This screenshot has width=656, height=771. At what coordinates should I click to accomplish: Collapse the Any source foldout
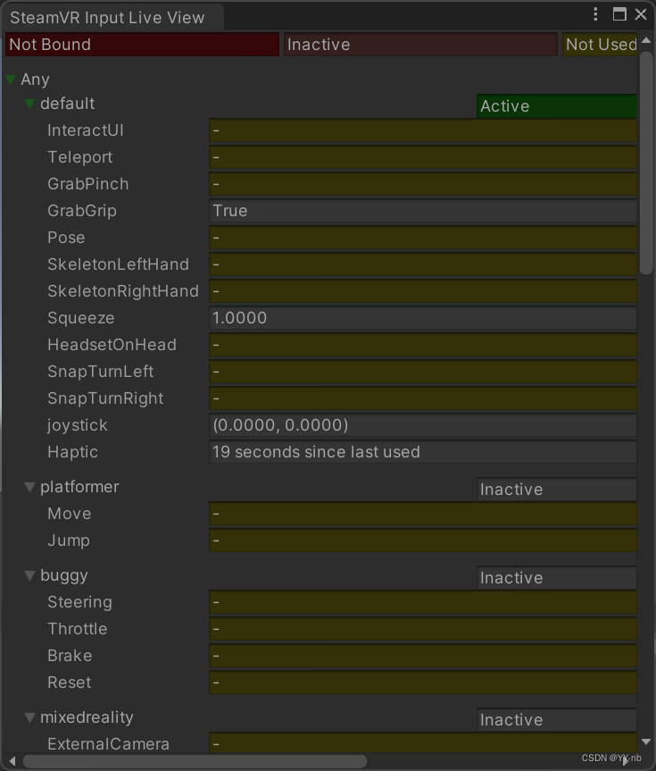click(x=11, y=80)
